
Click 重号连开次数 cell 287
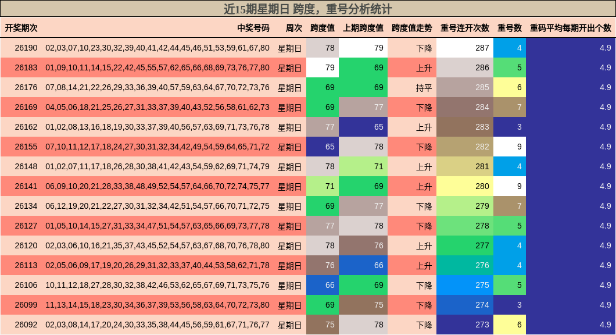coord(465,48)
